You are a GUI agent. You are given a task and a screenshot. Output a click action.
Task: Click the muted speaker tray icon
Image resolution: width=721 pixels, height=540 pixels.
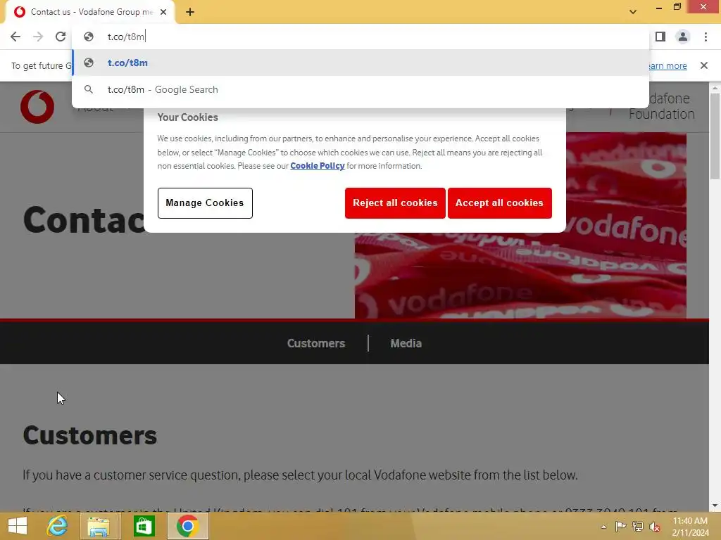pos(655,527)
